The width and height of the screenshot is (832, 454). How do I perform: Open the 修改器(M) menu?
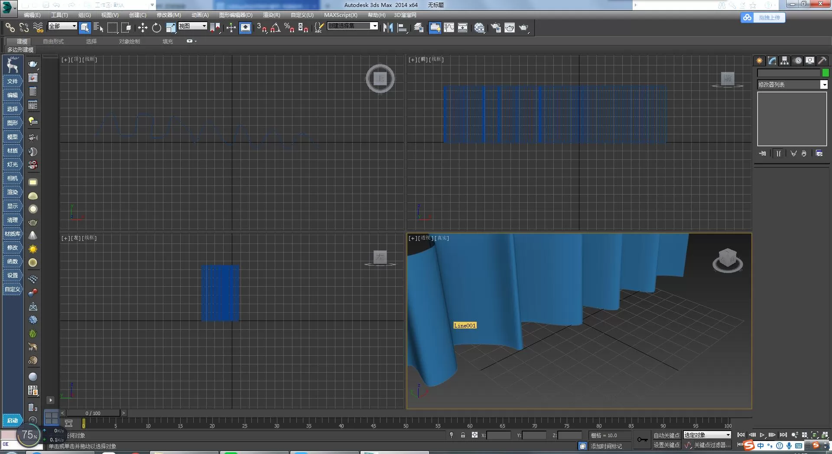click(x=169, y=15)
